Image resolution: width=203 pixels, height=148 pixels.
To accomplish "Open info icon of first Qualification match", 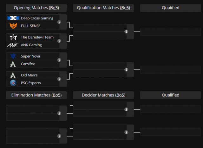I will (126, 32).
